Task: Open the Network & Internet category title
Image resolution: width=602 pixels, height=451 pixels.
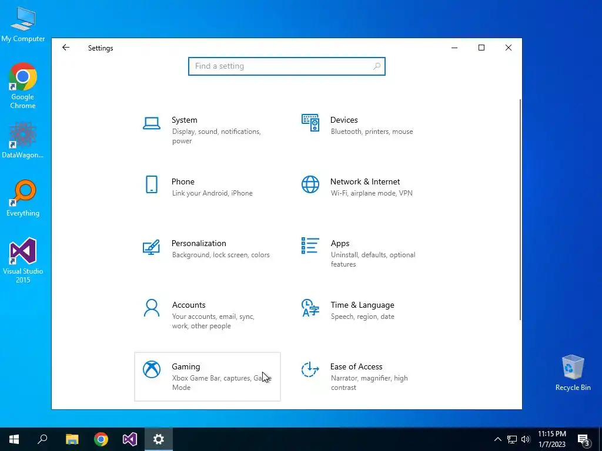Action: pos(365,182)
